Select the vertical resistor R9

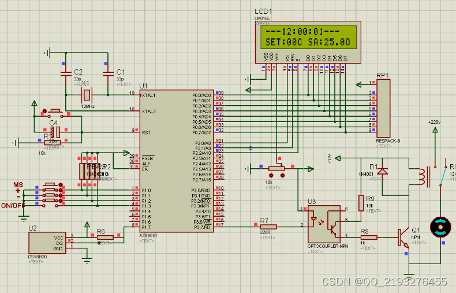[x=361, y=203]
